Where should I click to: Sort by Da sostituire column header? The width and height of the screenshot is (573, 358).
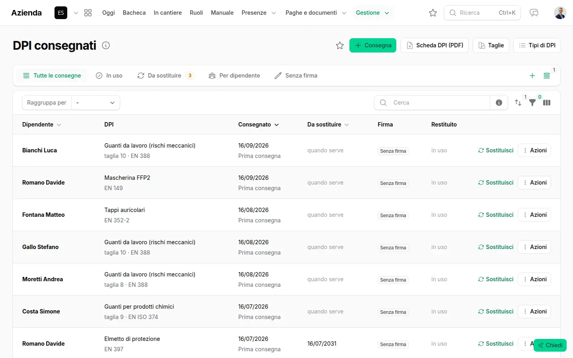tap(328, 125)
